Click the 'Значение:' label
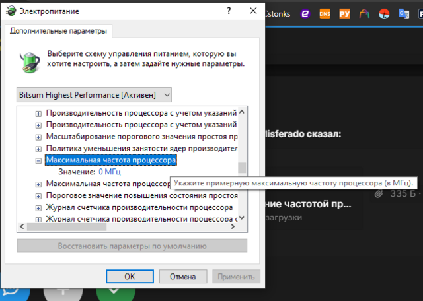423x301 pixels. point(77,172)
